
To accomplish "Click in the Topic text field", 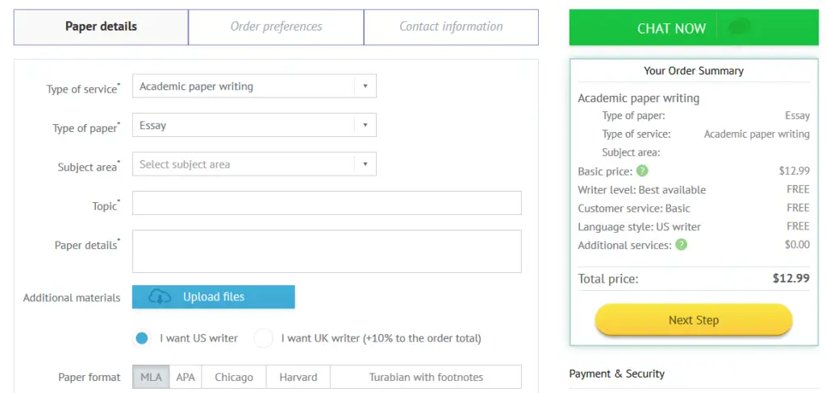I will tap(327, 203).
